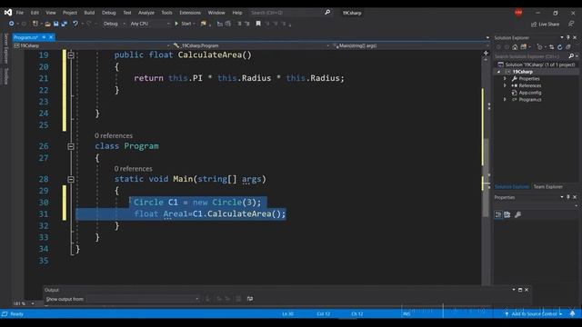This screenshot has width=582, height=327.
Task: Click the feedback icon beside Live Share
Action: pos(571,24)
